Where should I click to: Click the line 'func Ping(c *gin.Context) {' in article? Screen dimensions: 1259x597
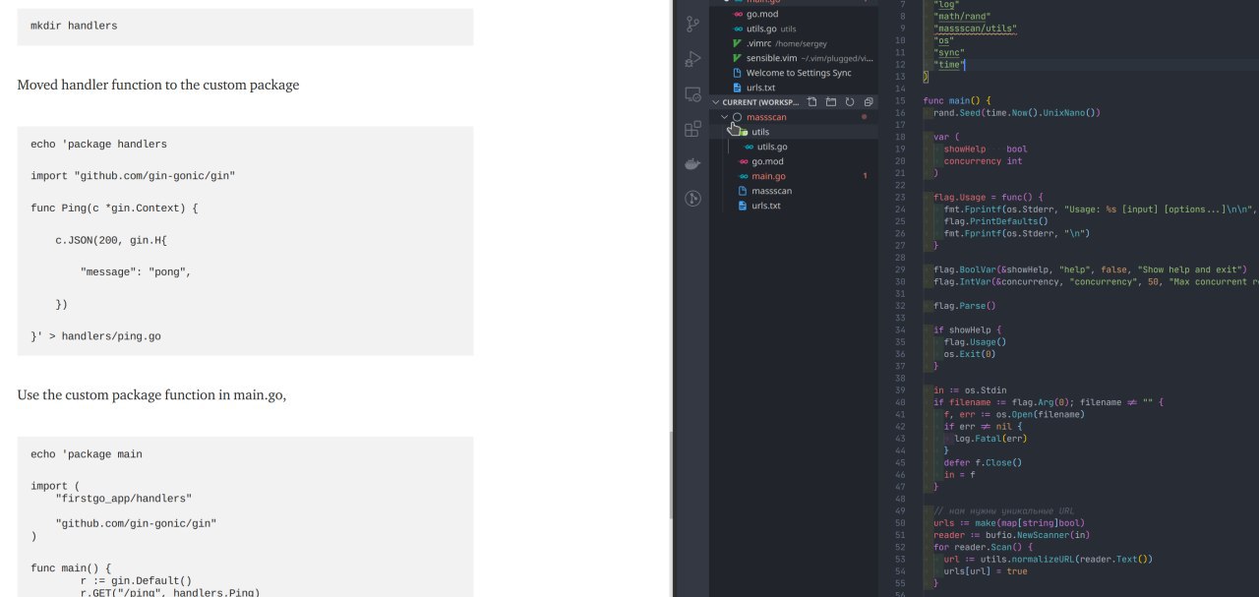(114, 209)
